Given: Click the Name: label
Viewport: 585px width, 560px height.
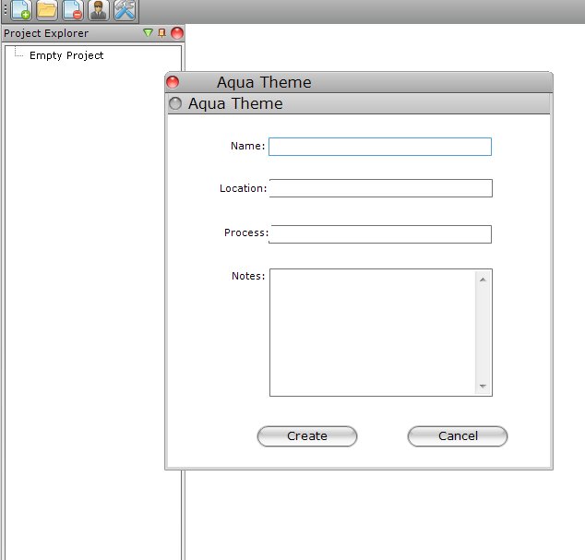Looking at the screenshot, I should point(247,146).
